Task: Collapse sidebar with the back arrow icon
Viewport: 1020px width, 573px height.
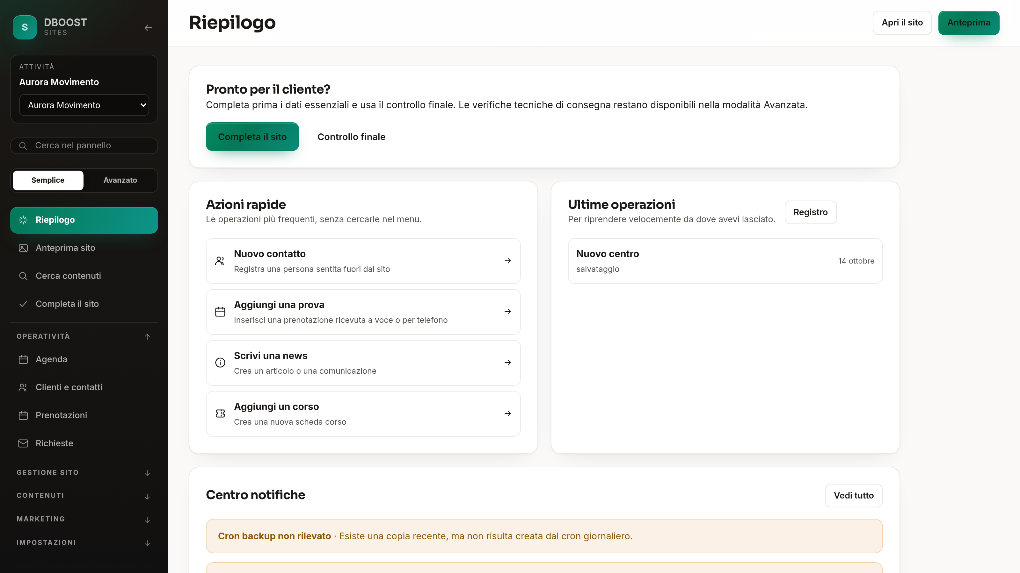Action: coord(148,28)
